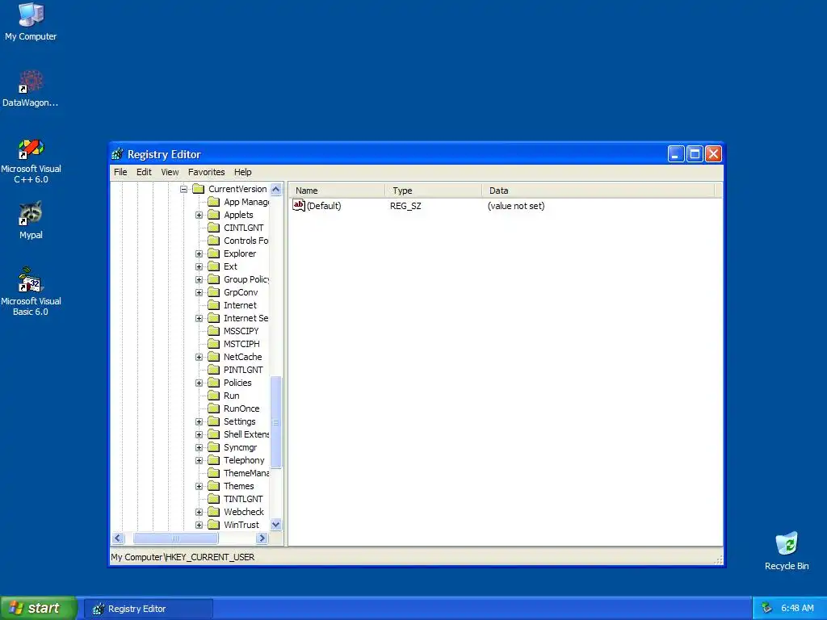This screenshot has width=827, height=620.
Task: Expand the Ext key
Action: point(199,266)
